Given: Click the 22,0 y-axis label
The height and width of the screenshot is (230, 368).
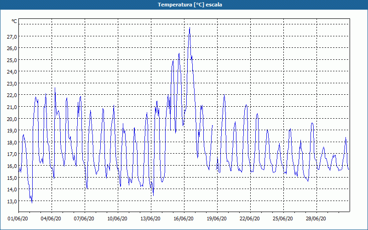Looking at the screenshot, I should point(12,95).
